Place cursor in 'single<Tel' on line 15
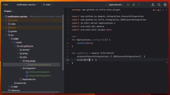This screenshot has height=95, width=170. (x=83, y=60)
